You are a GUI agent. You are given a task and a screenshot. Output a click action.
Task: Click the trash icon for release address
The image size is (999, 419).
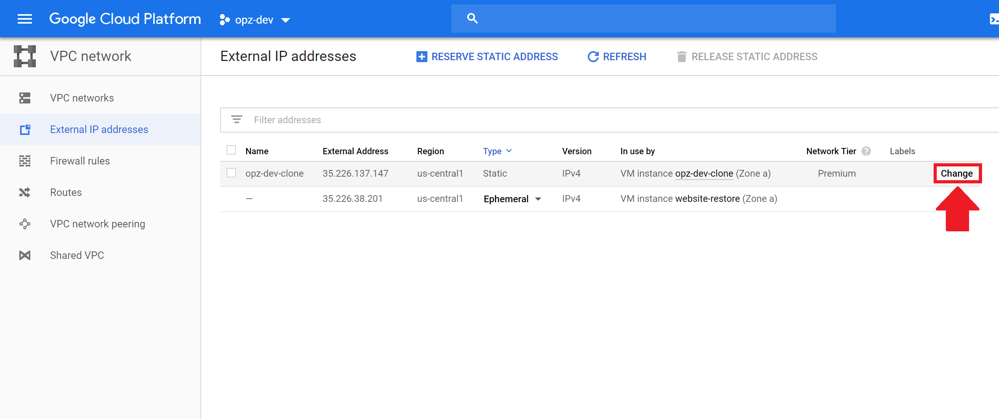click(681, 57)
